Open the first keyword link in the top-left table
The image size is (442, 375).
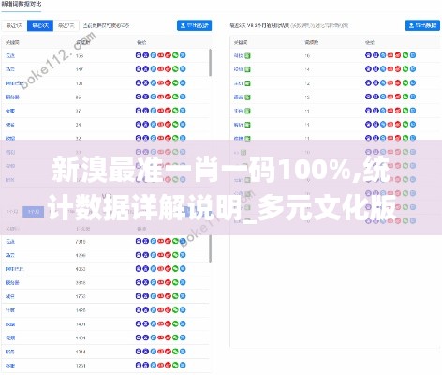[x=10, y=55]
